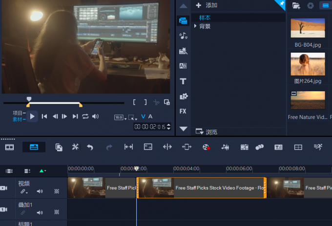
Task: Toggle repeat loop playback
Action: tap(85, 116)
